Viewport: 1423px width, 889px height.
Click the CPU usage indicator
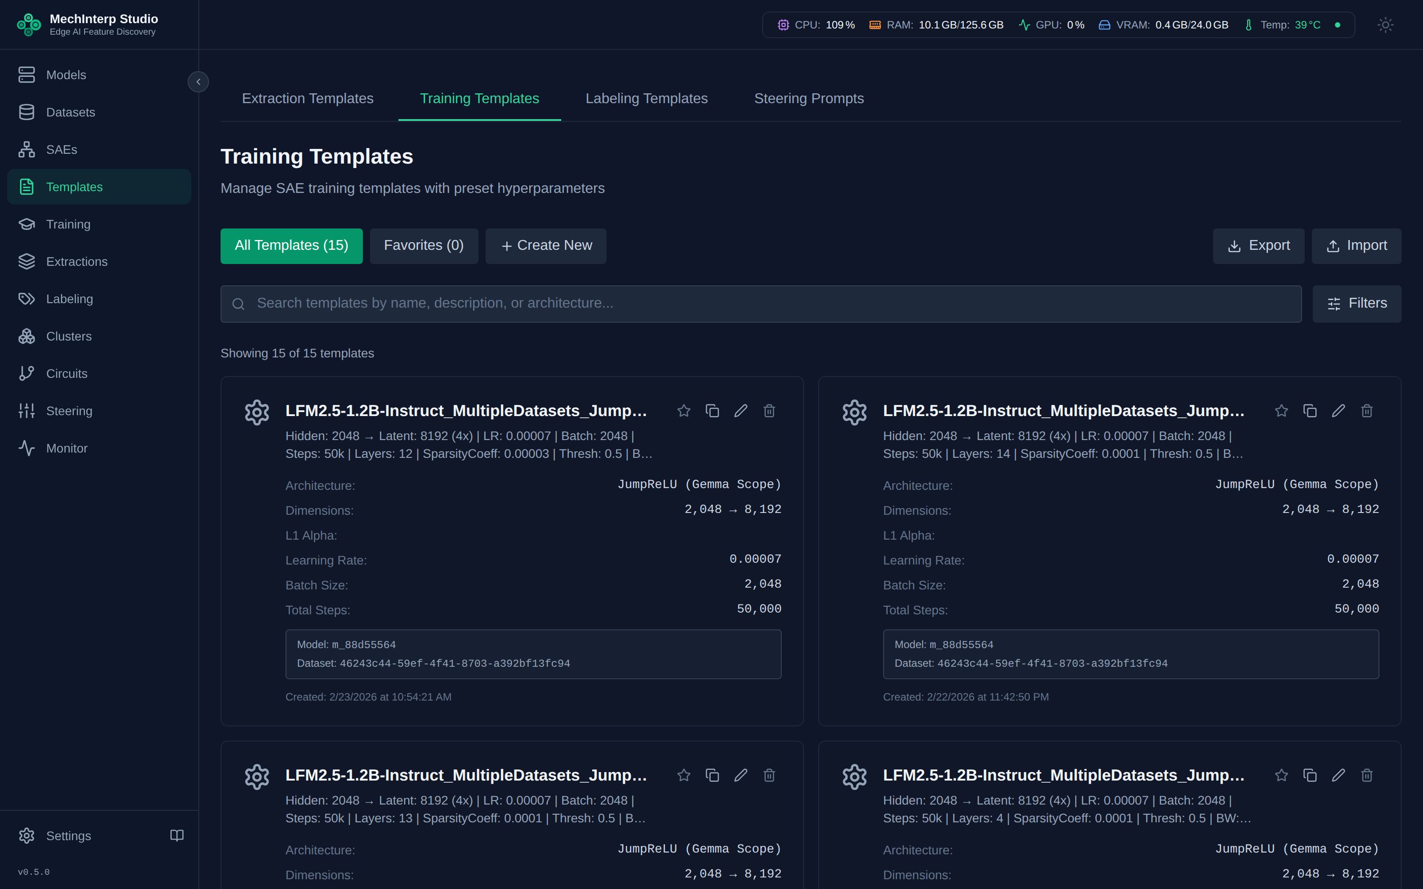816,25
